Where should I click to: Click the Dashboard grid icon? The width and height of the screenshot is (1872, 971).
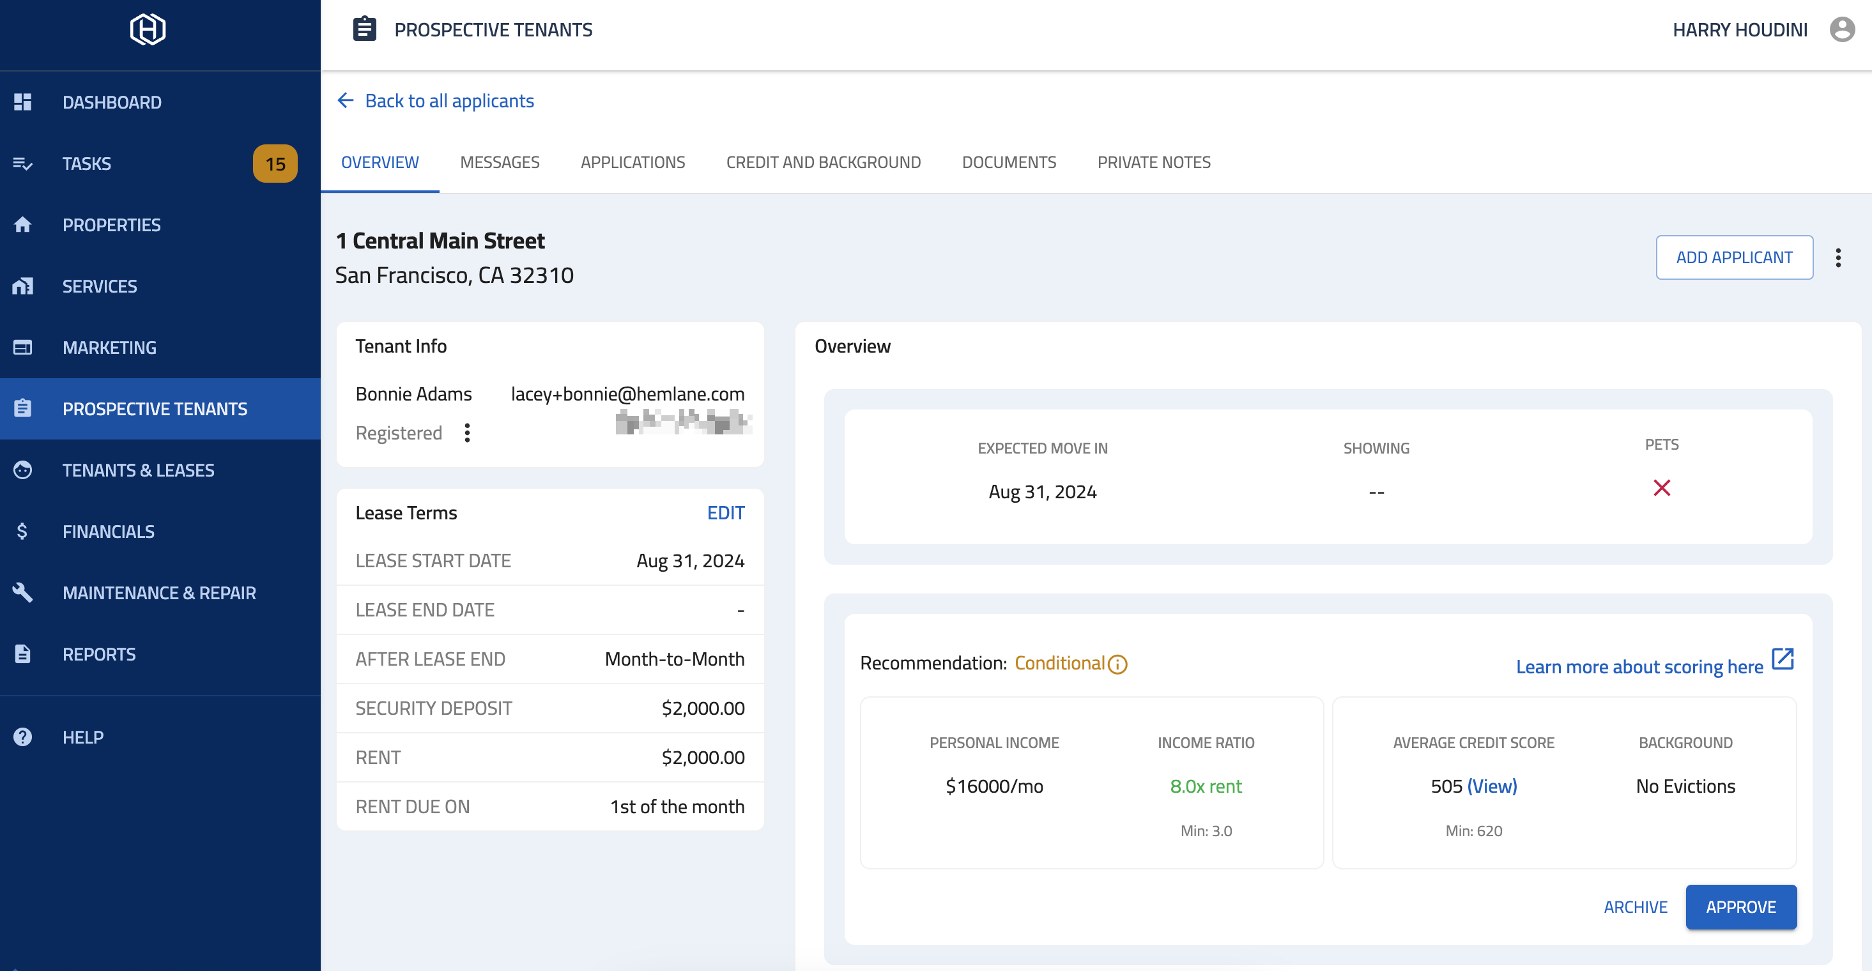[22, 102]
